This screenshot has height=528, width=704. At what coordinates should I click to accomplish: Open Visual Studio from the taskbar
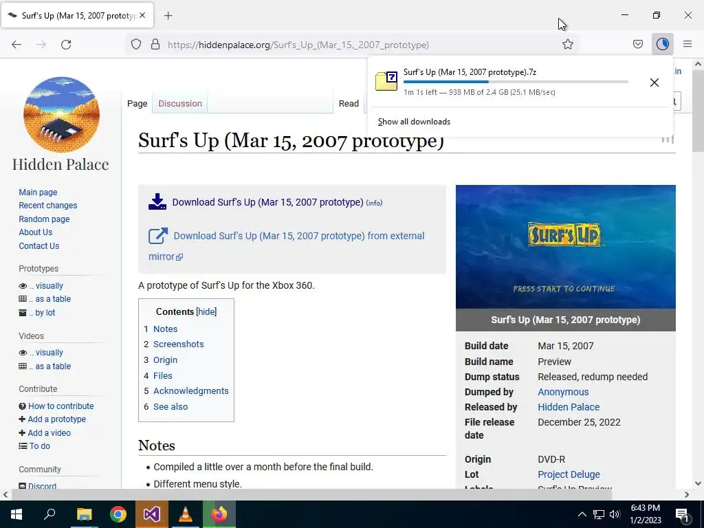(152, 514)
